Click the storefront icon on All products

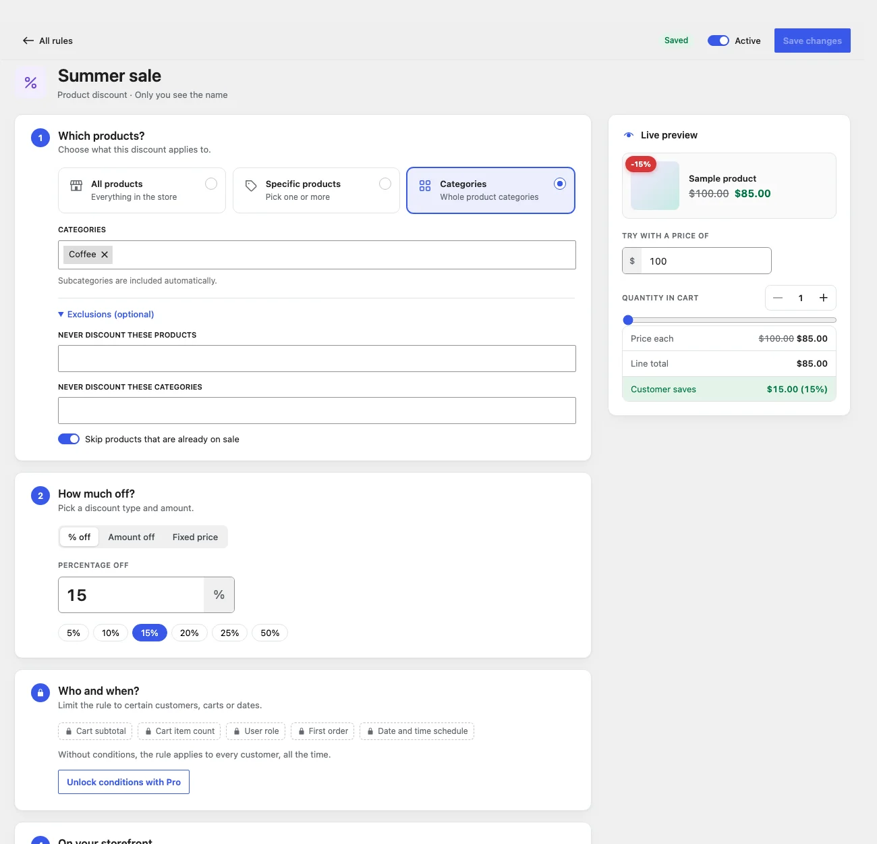(x=76, y=186)
